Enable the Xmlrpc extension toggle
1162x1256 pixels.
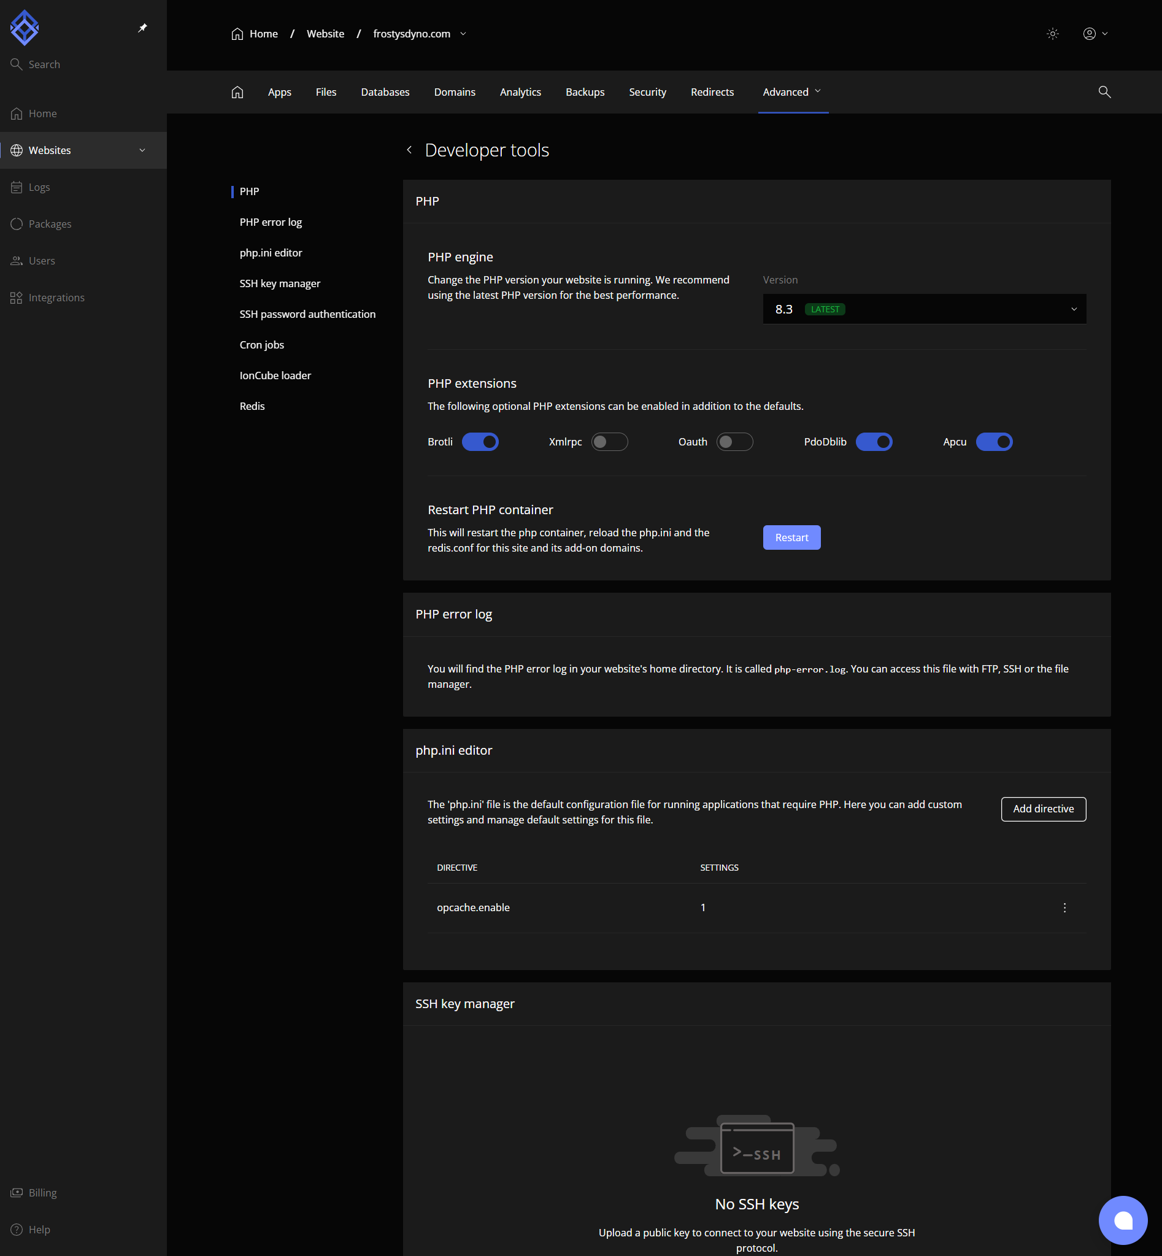point(609,442)
